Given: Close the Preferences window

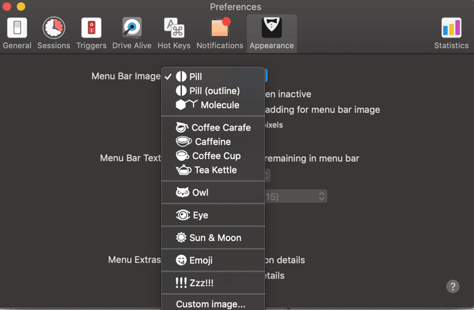Looking at the screenshot, I should [7, 6].
